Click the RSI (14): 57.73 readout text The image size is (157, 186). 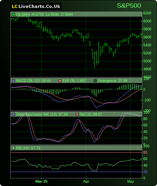pyautogui.click(x=28, y=148)
